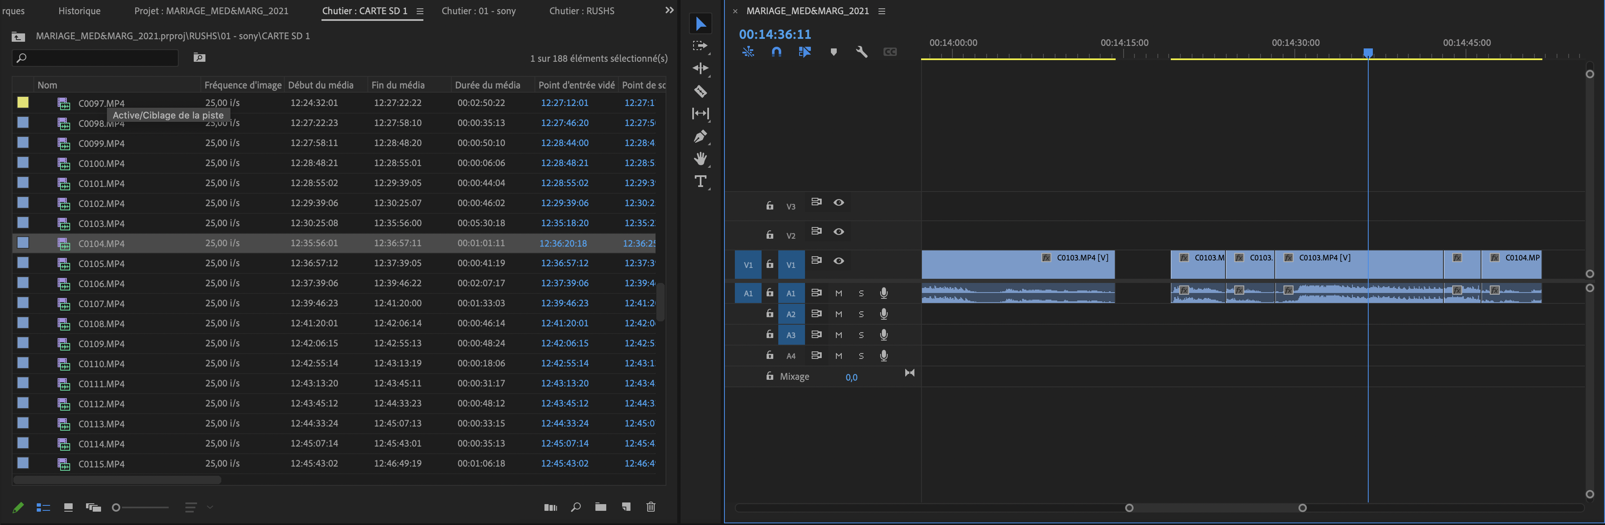The width and height of the screenshot is (1605, 525).
Task: Toggle timeline snapping magnet icon
Action: click(x=776, y=52)
